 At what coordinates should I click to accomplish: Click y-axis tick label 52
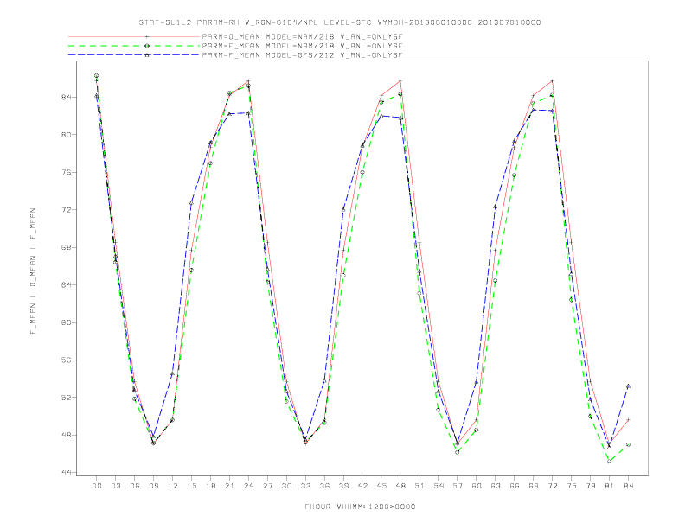(x=66, y=398)
